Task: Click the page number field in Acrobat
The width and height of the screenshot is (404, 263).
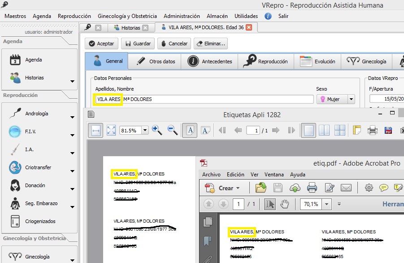Action: click(239, 204)
